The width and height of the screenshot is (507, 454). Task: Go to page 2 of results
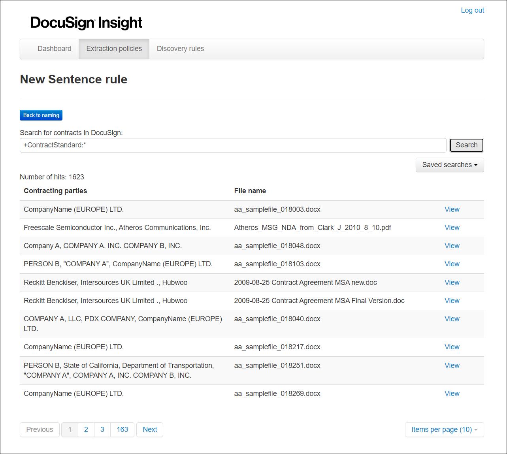point(86,430)
